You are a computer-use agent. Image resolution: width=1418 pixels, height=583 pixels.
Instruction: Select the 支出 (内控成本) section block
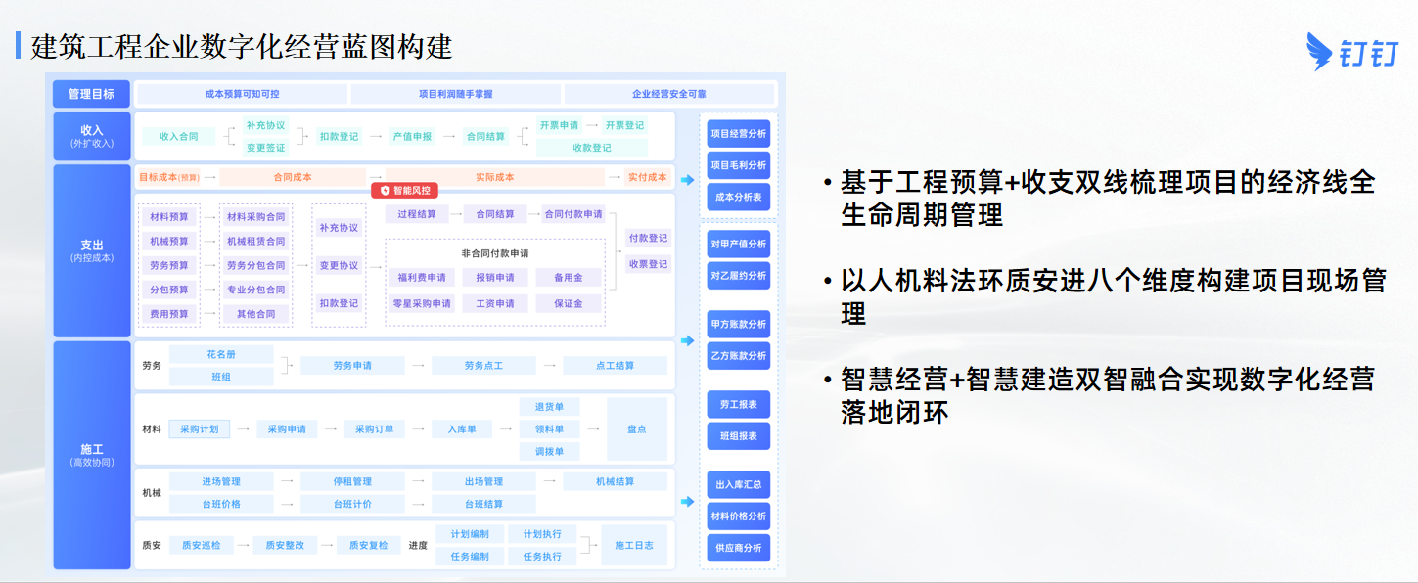tap(91, 250)
